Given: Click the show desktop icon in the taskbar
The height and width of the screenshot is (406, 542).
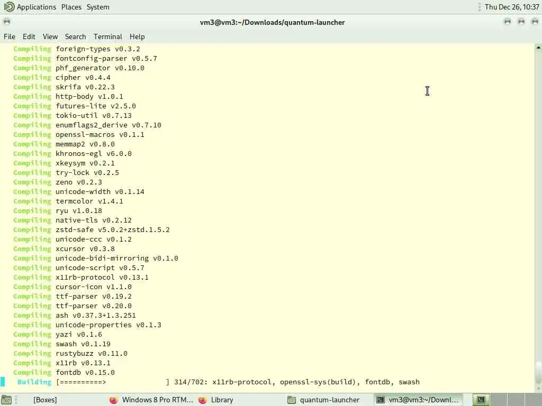Looking at the screenshot, I should point(6,400).
